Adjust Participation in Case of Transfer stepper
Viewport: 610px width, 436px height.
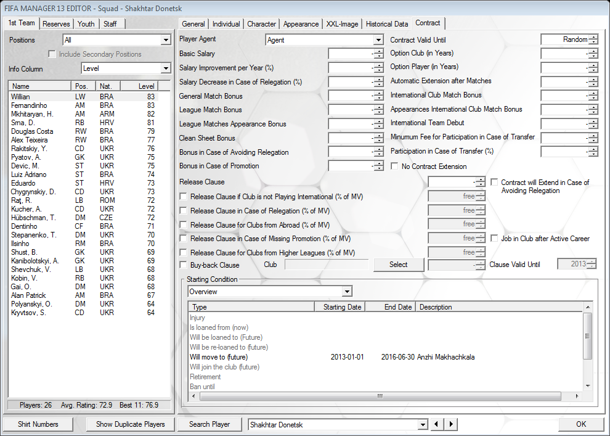593,152
